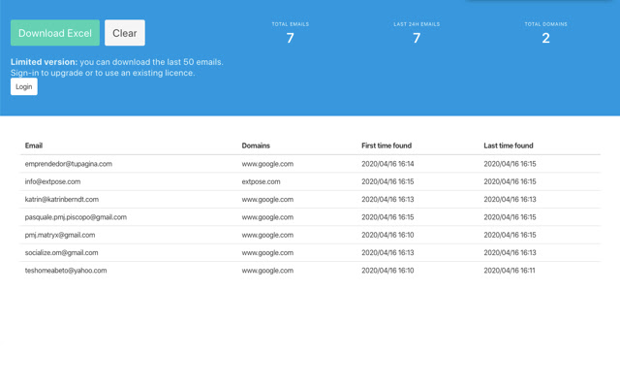
Task: Open the Login button
Action: 24,86
